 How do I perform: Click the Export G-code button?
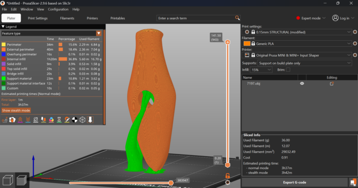[294, 183]
